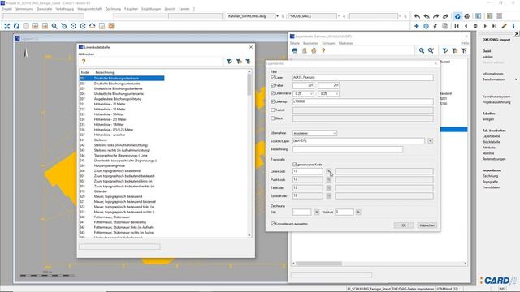Click the magnifier search icon in Layertabelle toolbar
Viewport: 520px width, 292px height.
(422, 50)
